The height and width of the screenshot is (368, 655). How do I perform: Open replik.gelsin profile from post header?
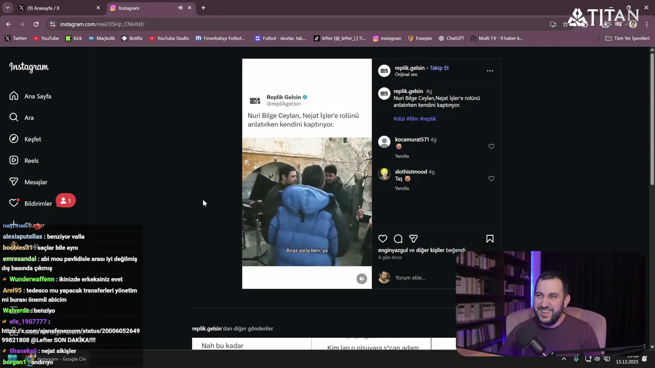(x=410, y=68)
